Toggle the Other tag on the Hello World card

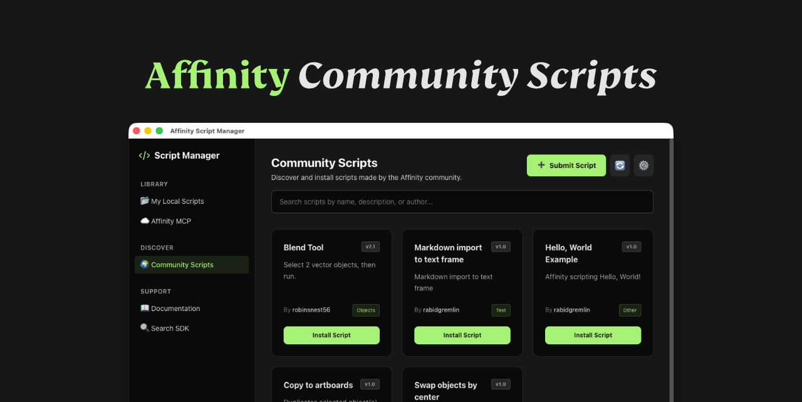click(630, 310)
